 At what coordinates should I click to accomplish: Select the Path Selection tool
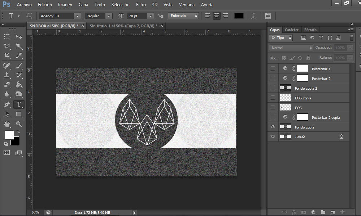point(7,114)
